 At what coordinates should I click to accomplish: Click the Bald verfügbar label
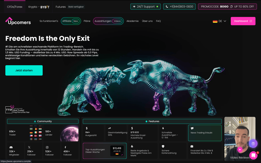[76, 7]
